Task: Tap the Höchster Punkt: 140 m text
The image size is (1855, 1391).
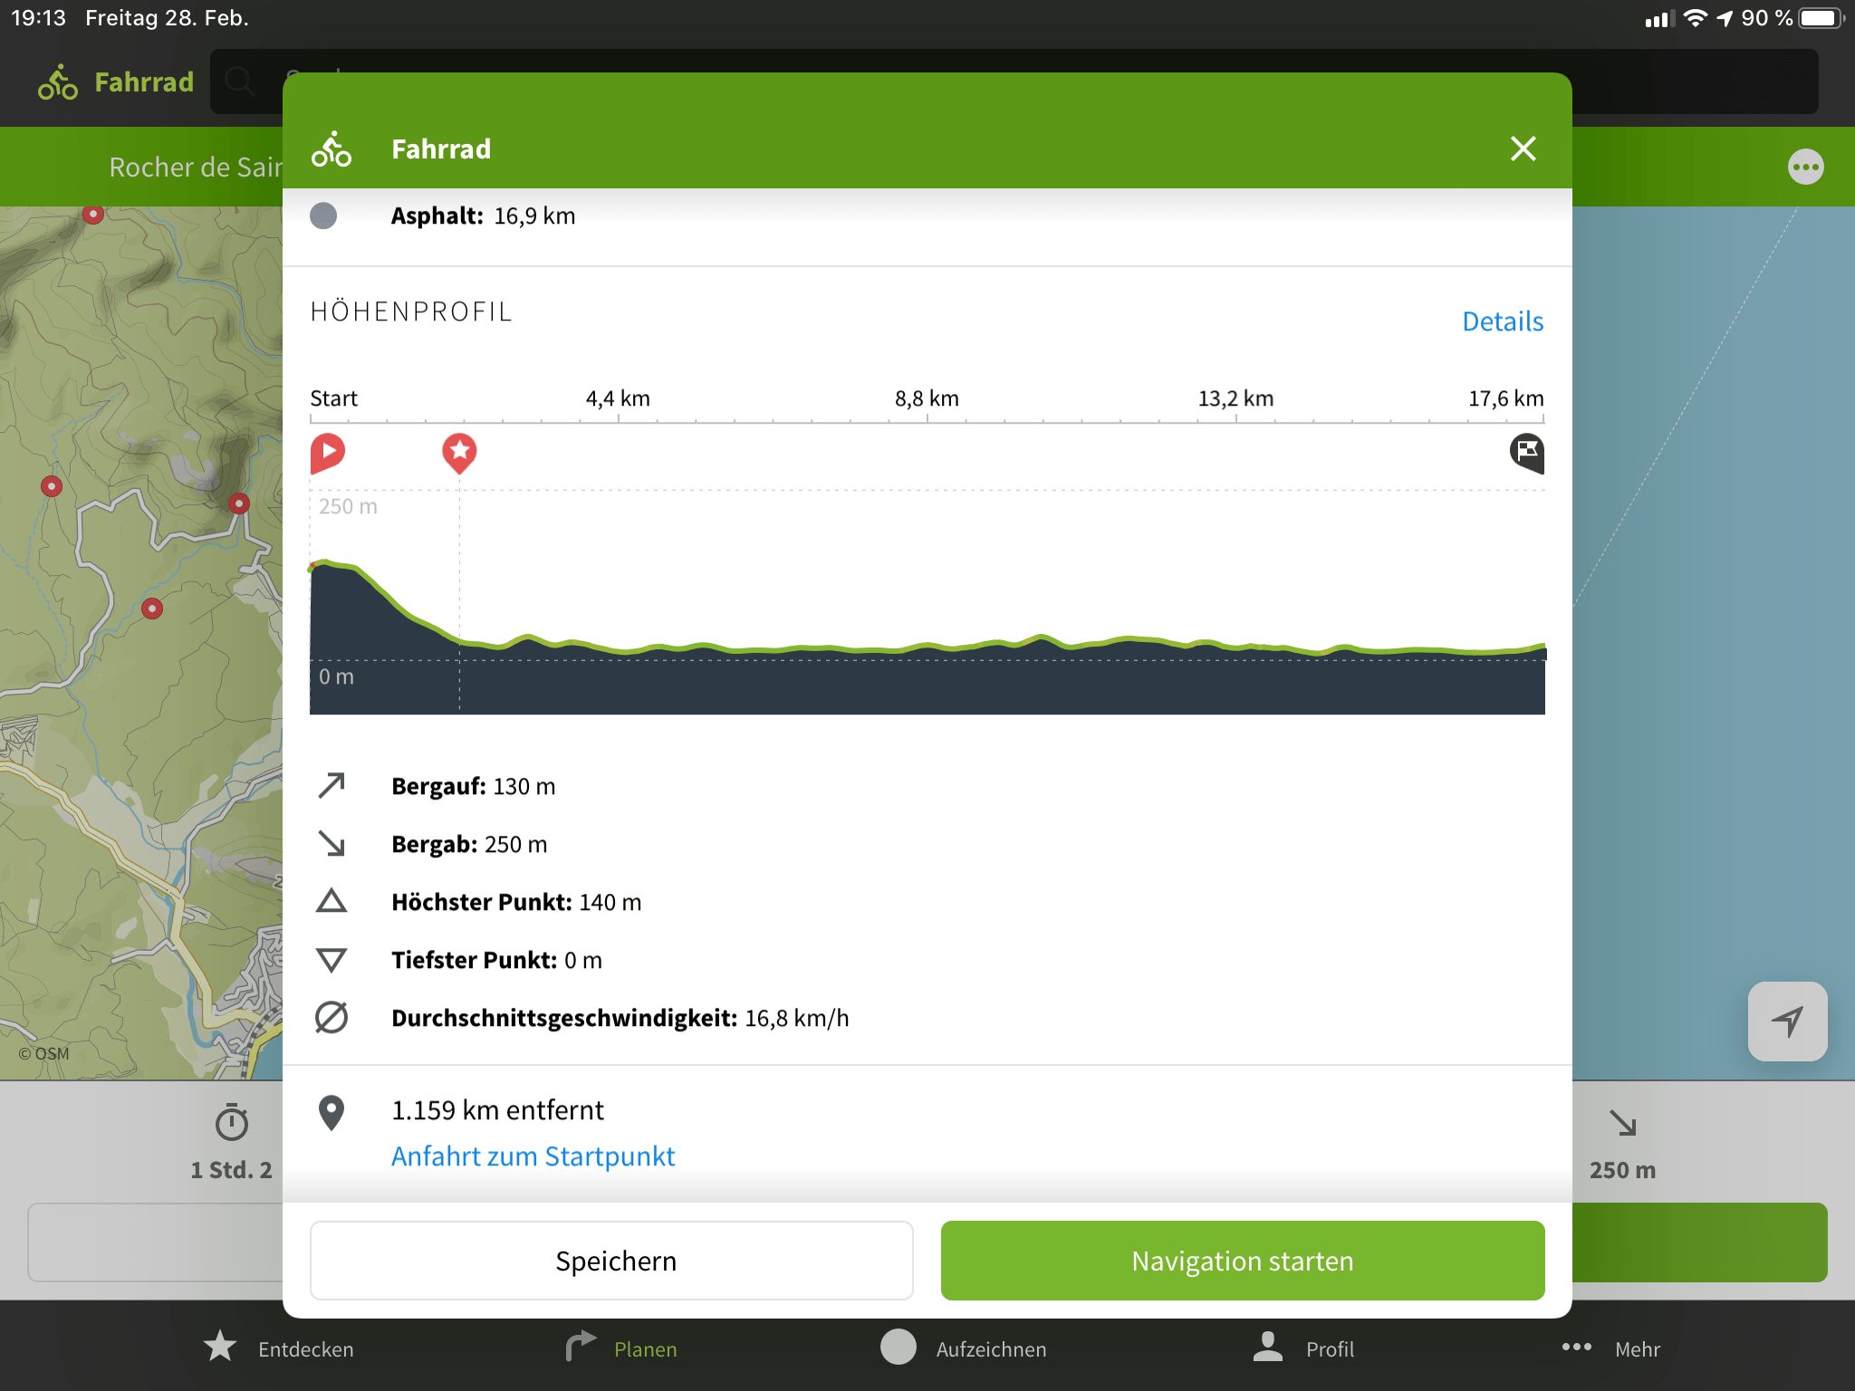Action: [x=516, y=902]
